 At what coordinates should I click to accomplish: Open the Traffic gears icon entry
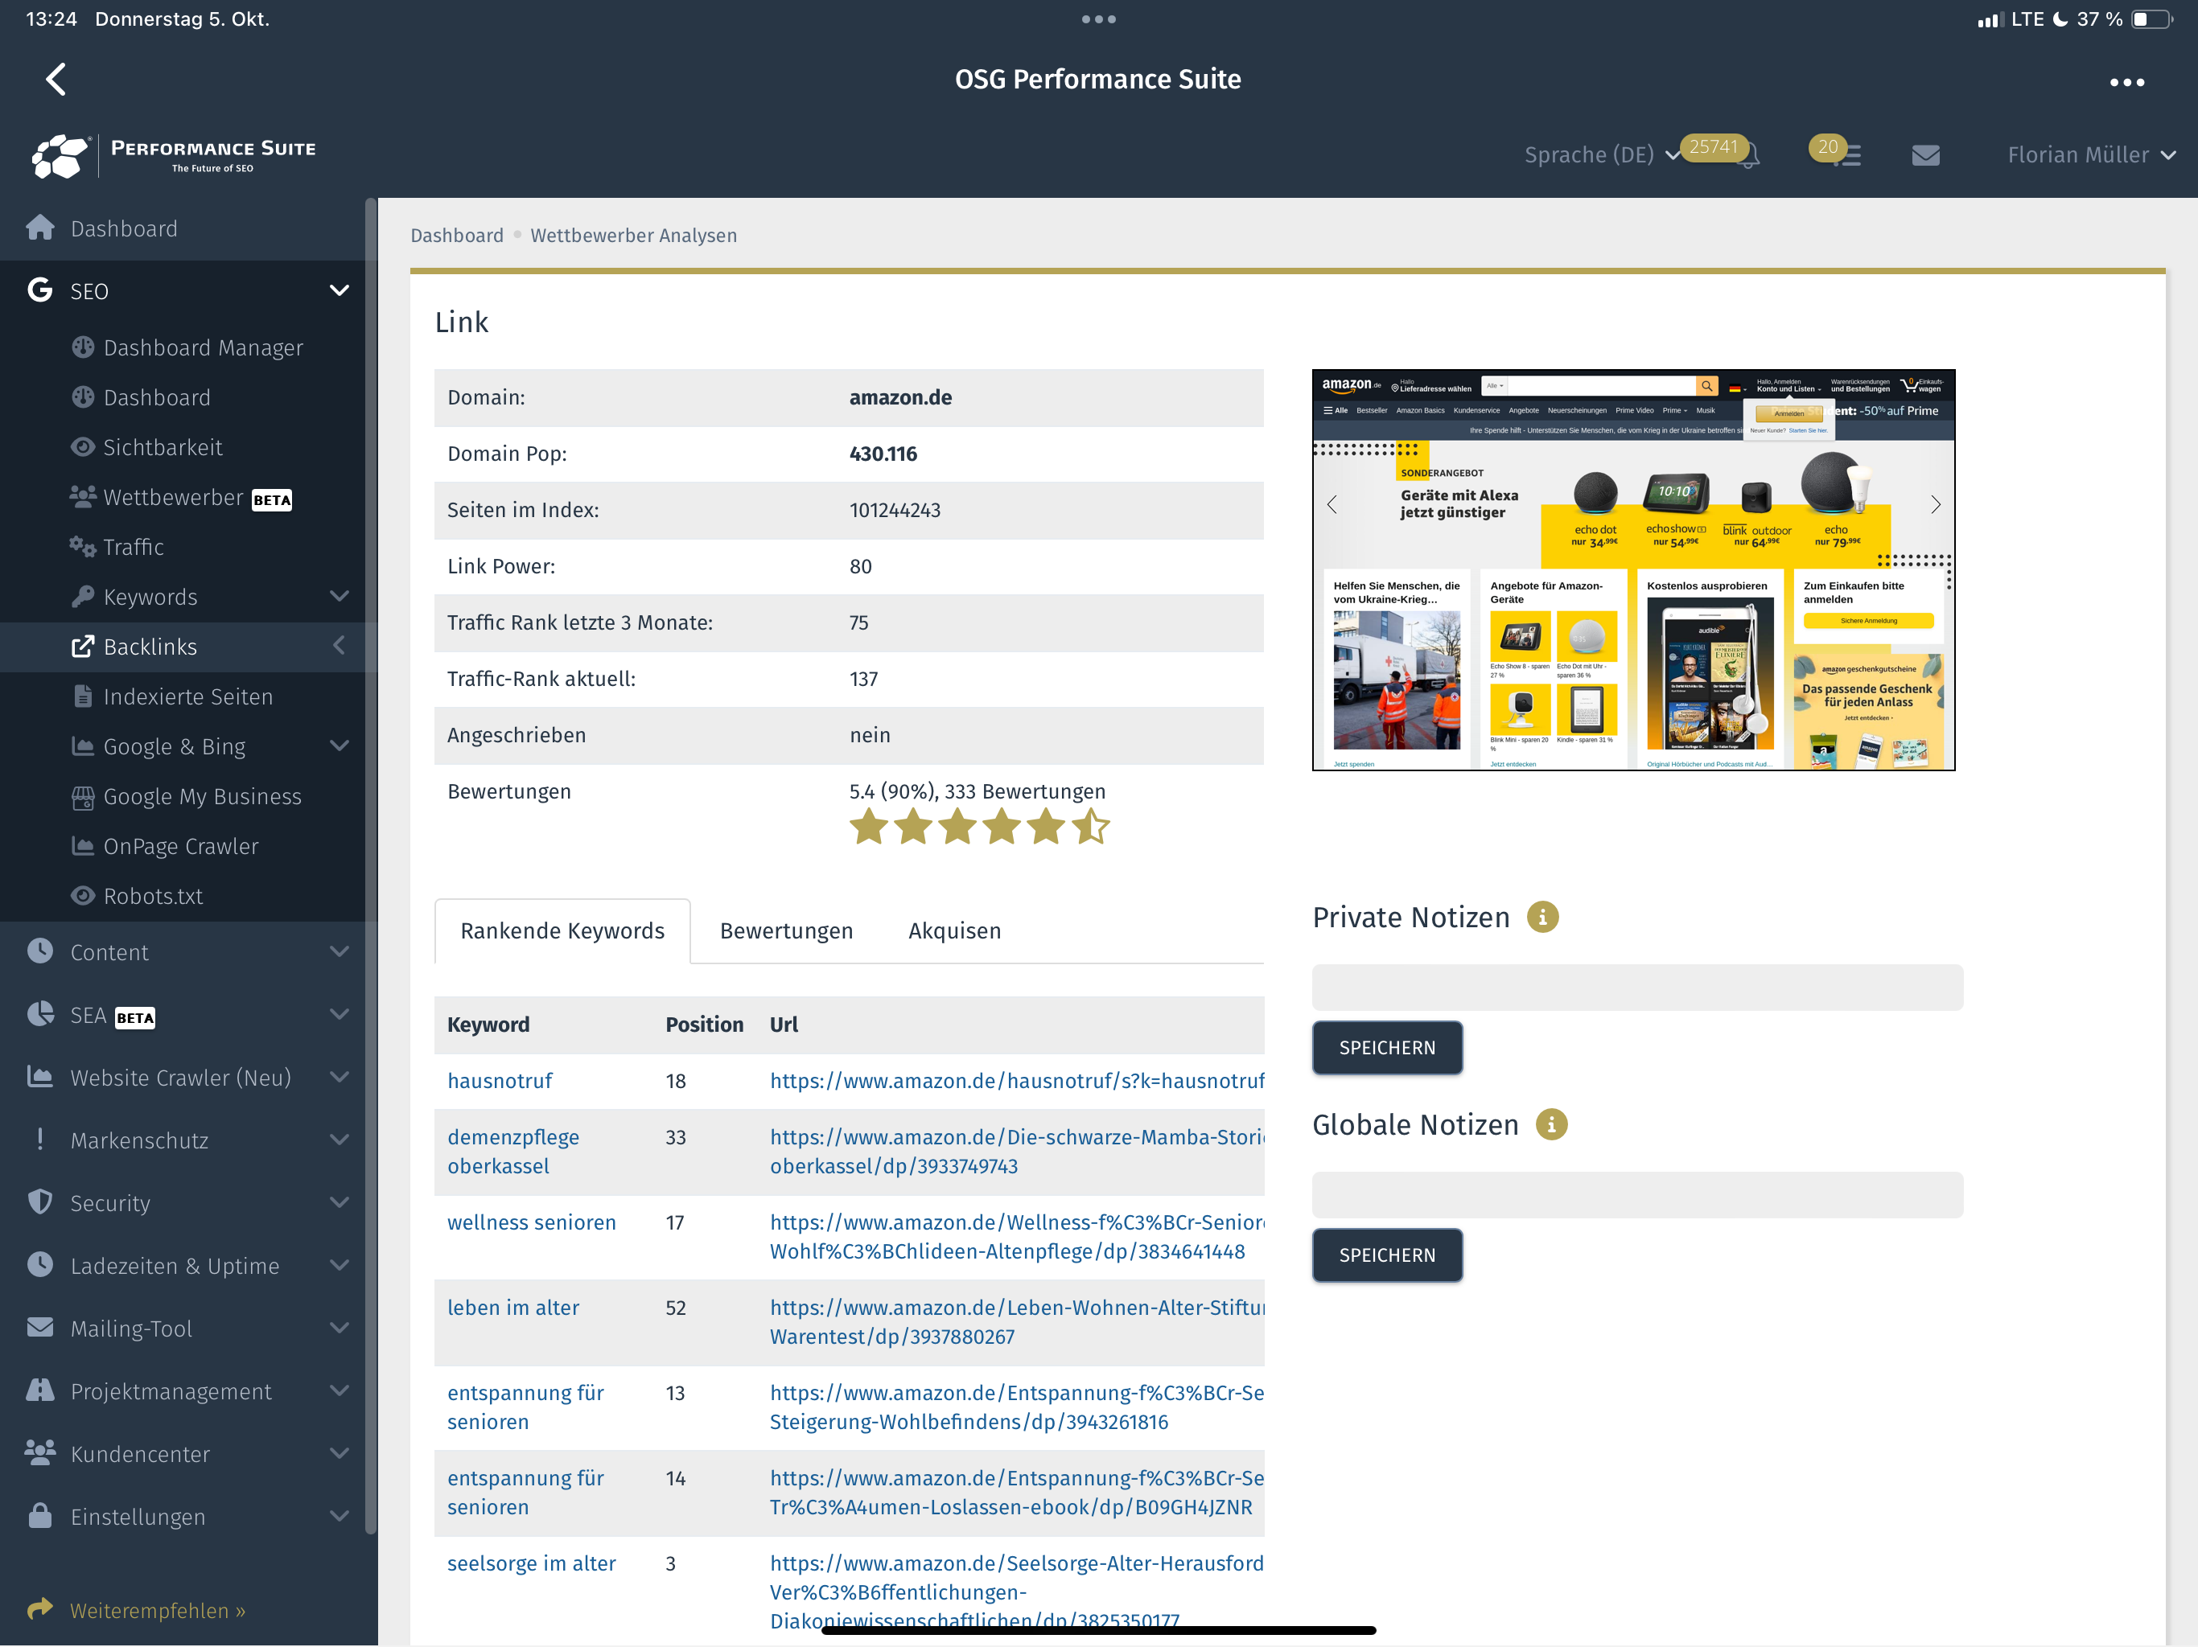(83, 546)
